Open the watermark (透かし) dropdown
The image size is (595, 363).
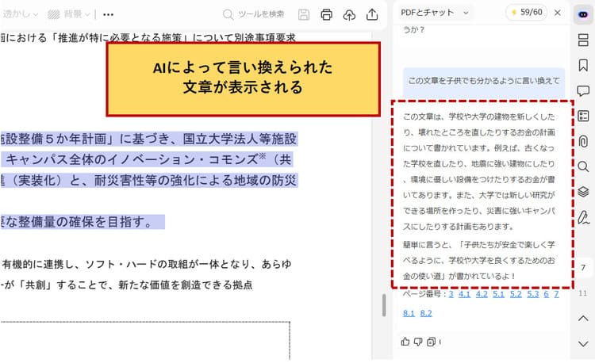(20, 14)
